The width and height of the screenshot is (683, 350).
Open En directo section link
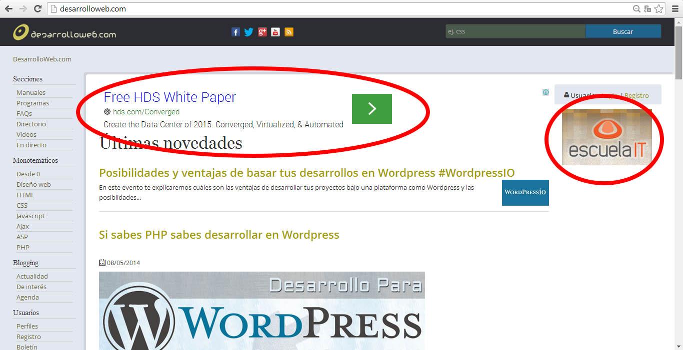pyautogui.click(x=31, y=145)
